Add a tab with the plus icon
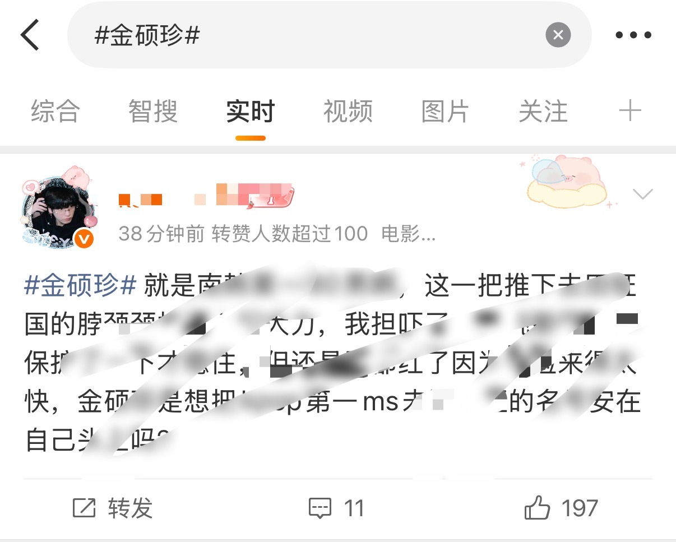676x542 pixels. click(x=630, y=110)
